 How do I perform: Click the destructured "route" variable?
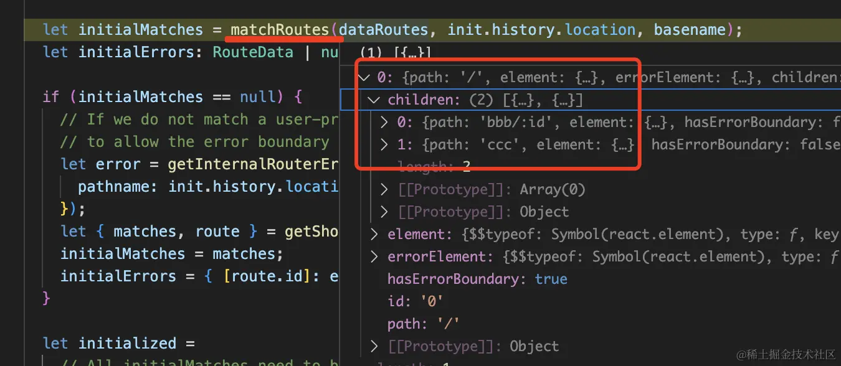click(x=217, y=232)
